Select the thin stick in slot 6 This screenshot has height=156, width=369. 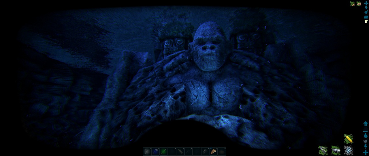tap(189, 151)
